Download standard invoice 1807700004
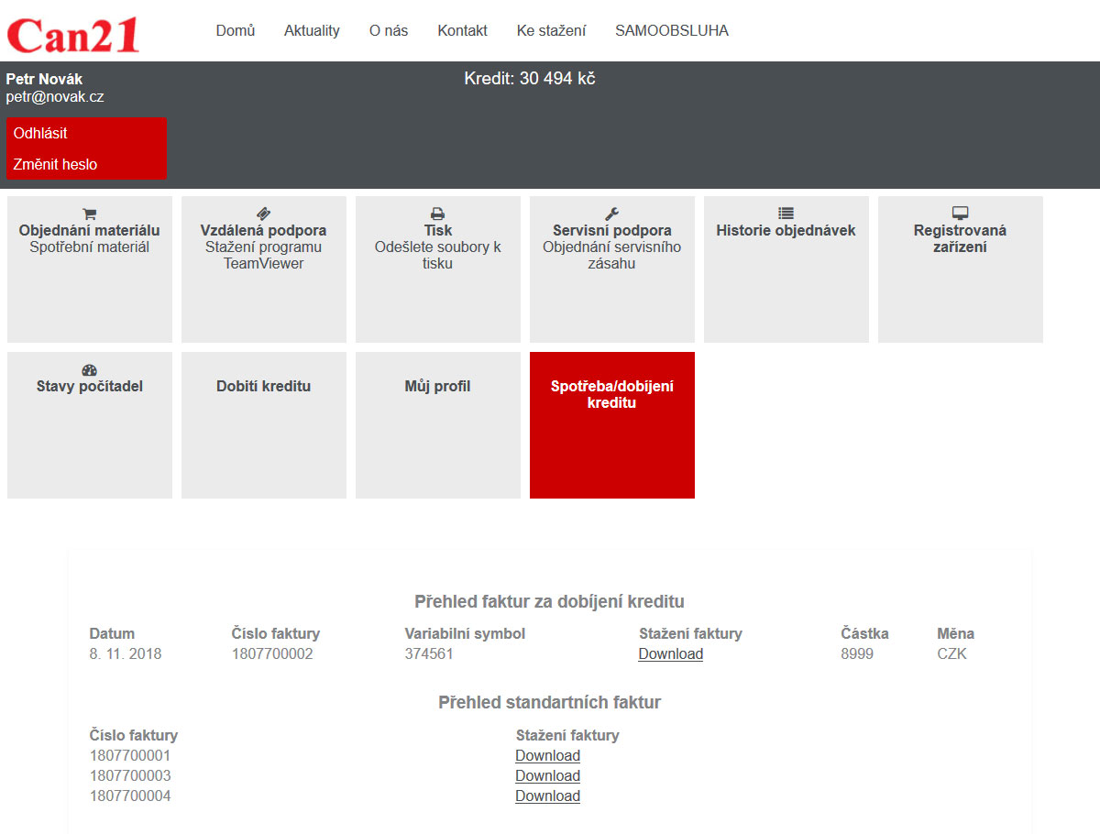This screenshot has height=834, width=1100. coord(547,796)
